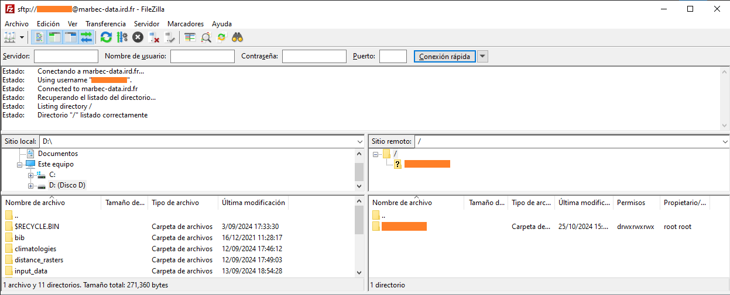Toggle local directory tree display

pyautogui.click(x=55, y=37)
